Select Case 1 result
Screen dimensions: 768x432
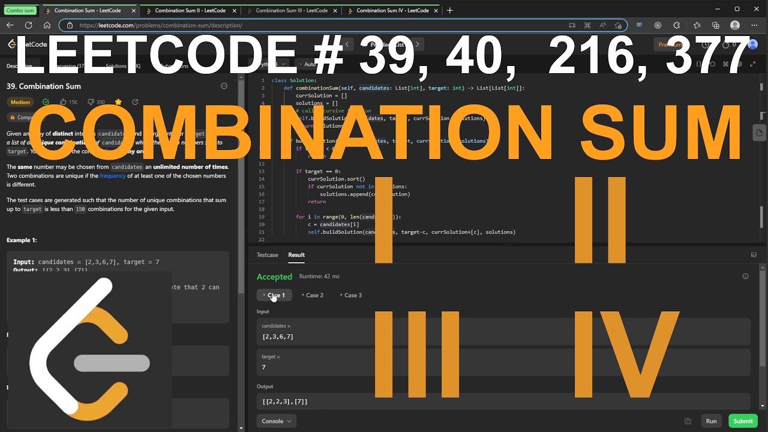coord(274,295)
